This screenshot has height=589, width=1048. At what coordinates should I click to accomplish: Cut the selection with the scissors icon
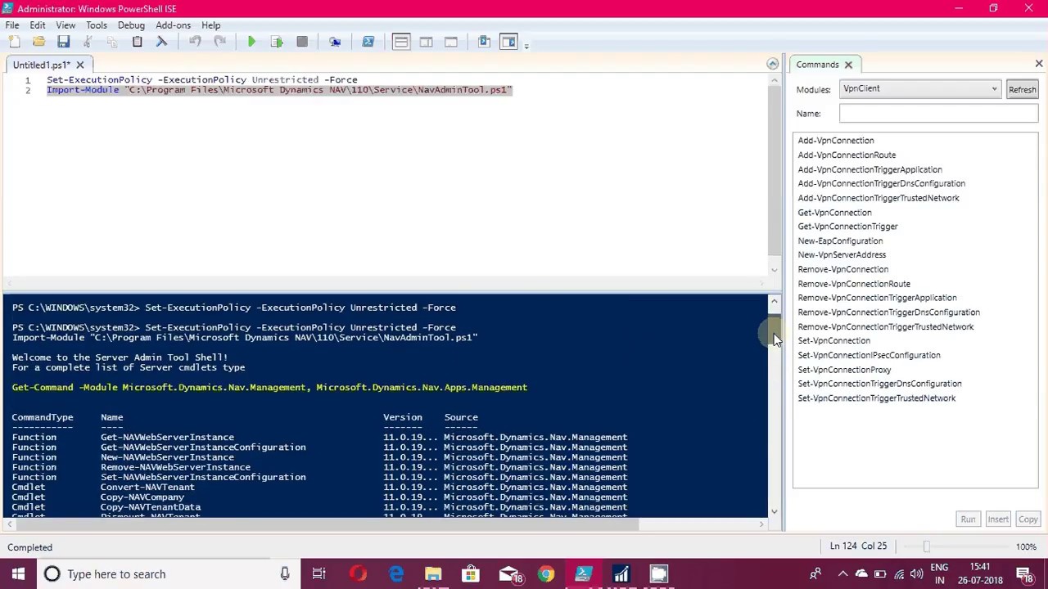(88, 42)
